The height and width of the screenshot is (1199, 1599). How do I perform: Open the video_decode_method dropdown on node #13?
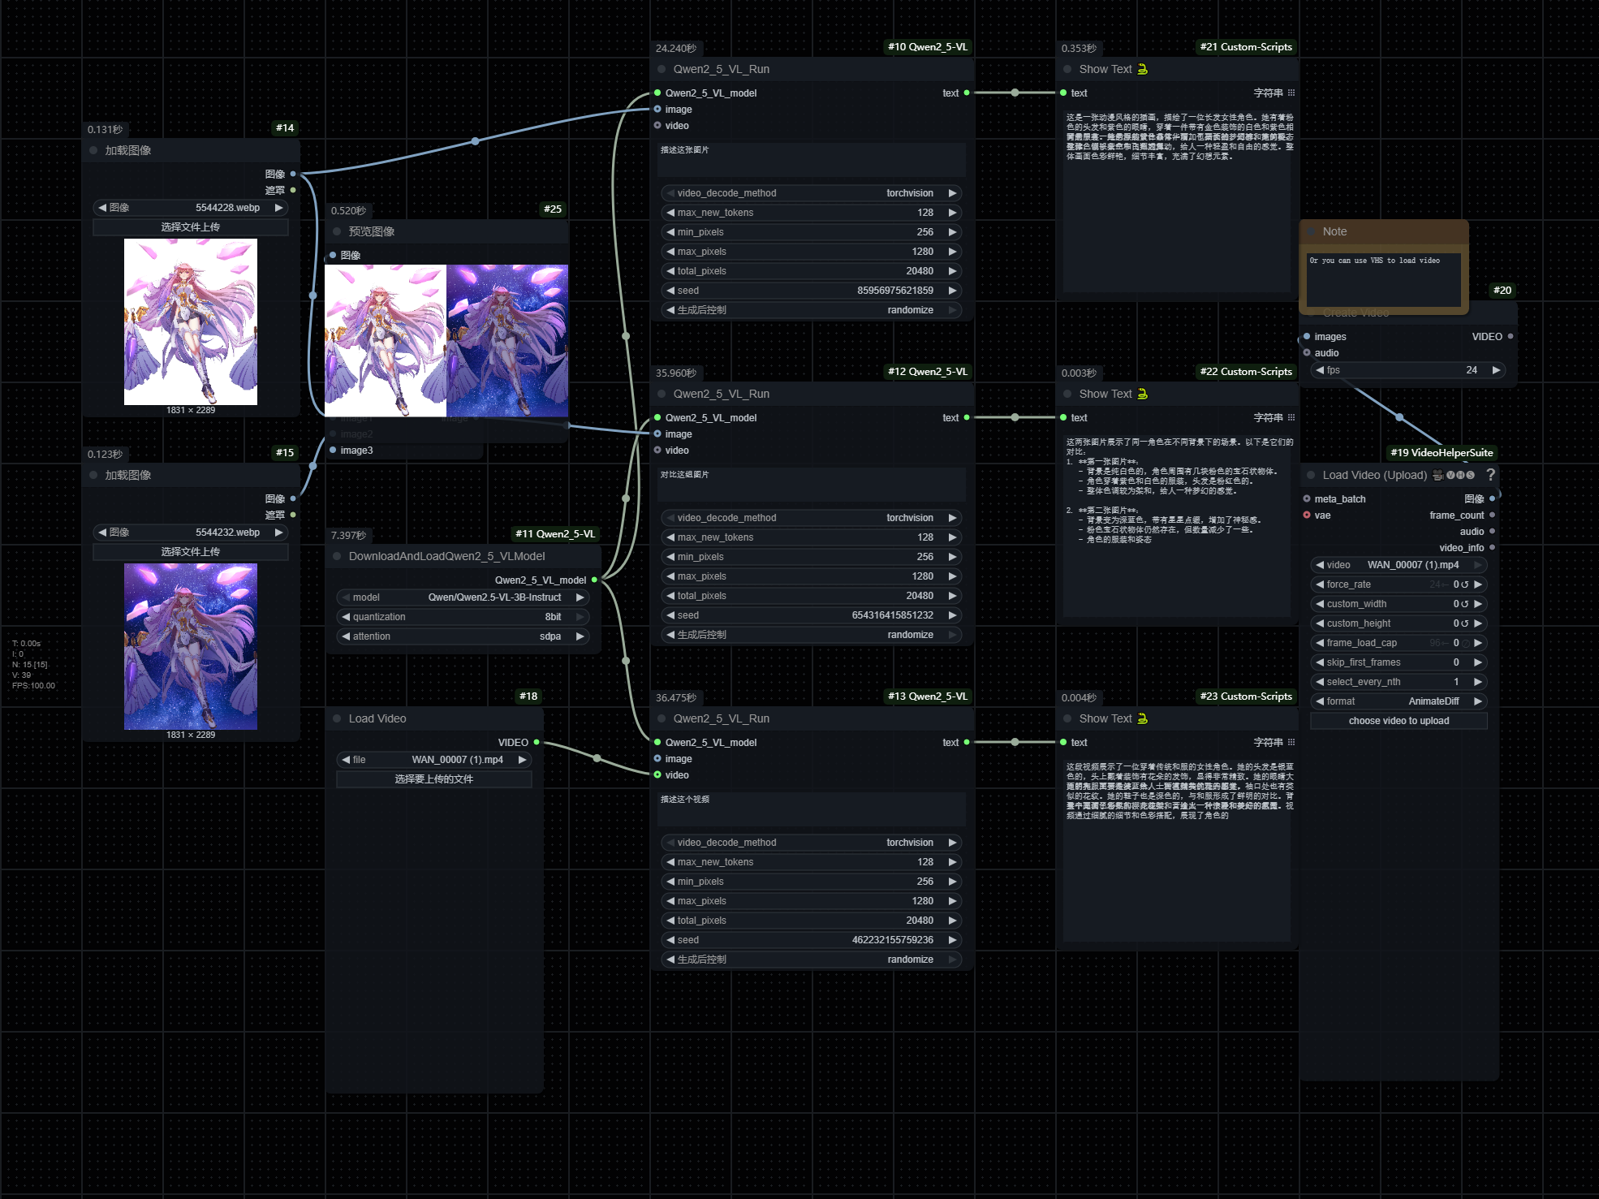[812, 843]
